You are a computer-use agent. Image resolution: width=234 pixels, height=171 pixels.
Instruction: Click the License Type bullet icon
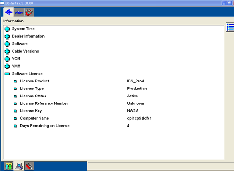click(x=15, y=89)
